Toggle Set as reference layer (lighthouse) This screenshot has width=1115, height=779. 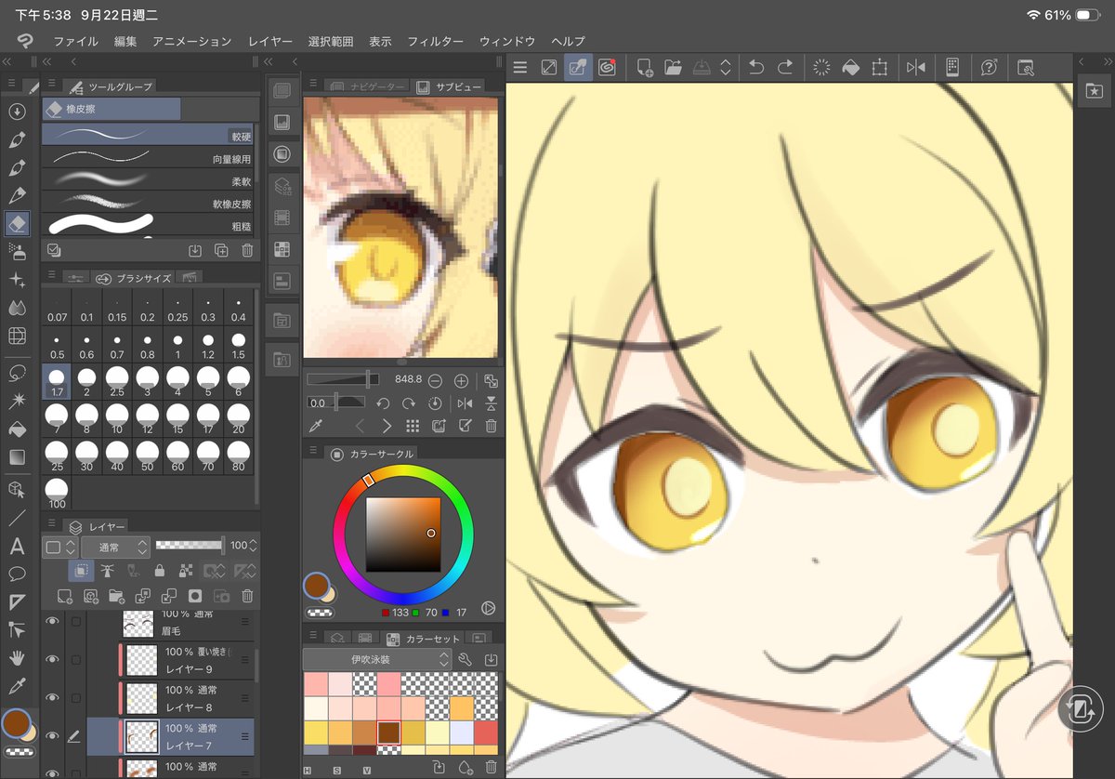(108, 571)
